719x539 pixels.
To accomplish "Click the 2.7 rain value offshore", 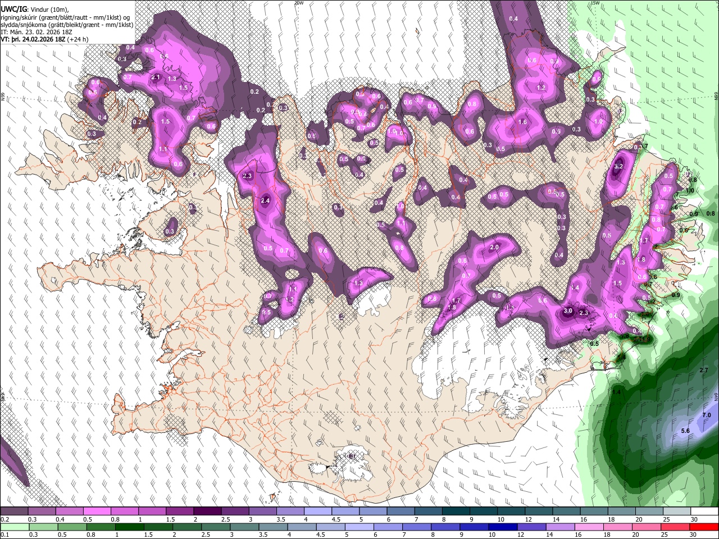I will click(704, 371).
